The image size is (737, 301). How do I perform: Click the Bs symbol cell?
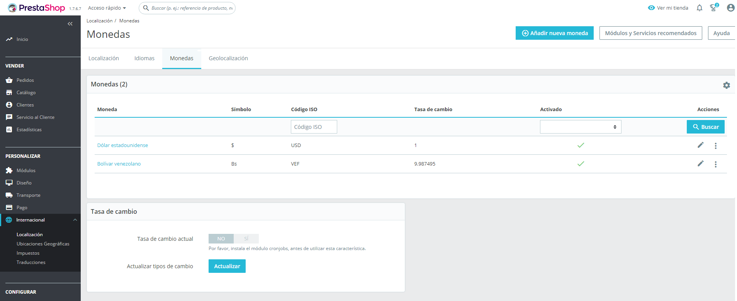tap(234, 164)
